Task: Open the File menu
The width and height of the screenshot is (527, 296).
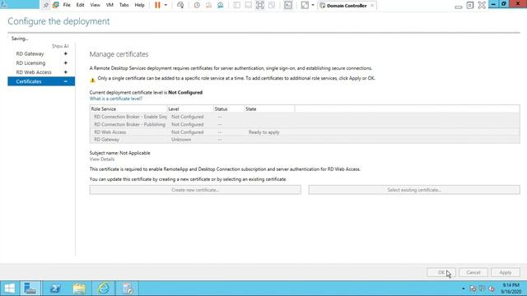Action: (67, 5)
